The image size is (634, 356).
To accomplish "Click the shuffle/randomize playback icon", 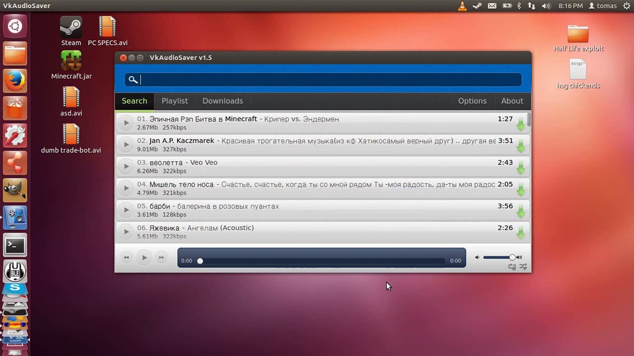I will [523, 267].
